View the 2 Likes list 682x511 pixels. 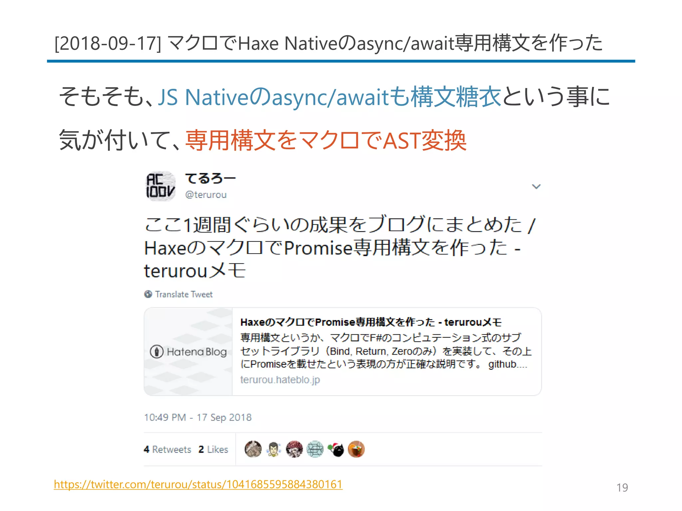click(x=213, y=449)
